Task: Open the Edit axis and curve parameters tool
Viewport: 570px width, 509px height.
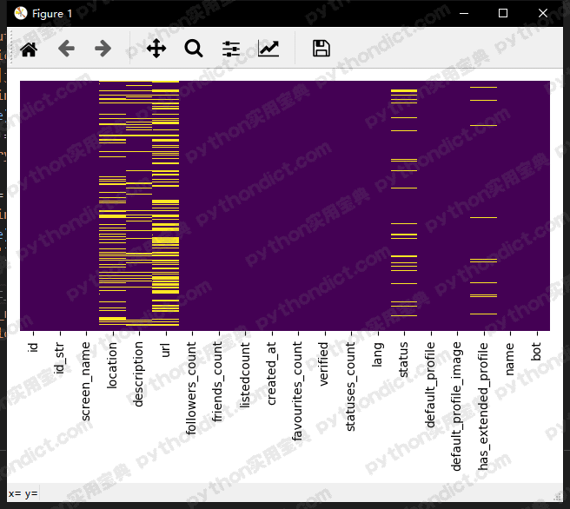Action: pyautogui.click(x=268, y=49)
